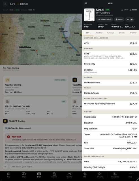Open the Weather tab in bottom bar

coord(69,175)
